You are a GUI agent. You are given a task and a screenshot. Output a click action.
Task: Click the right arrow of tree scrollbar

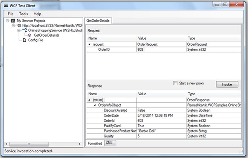coord(80,144)
